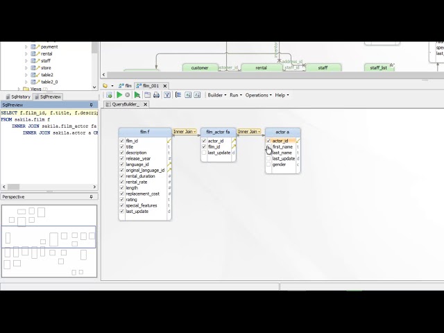Screen dimensions: 444x333
Task: Click the key icon beside film_id in film f
Action: [x=169, y=141]
